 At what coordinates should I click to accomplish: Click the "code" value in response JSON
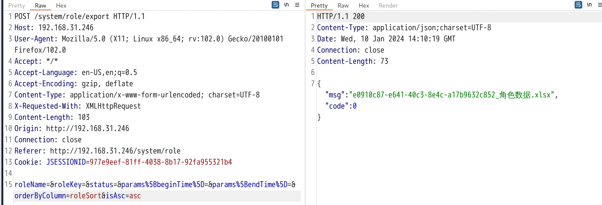tap(355, 106)
